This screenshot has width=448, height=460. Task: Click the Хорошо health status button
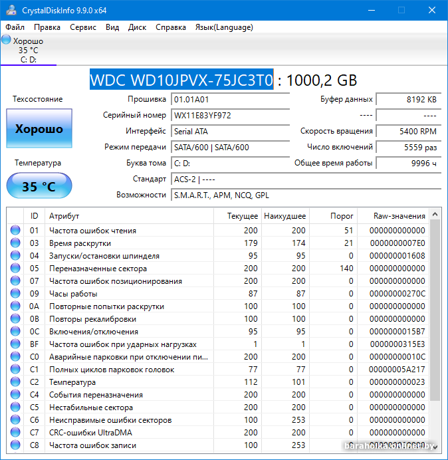39,128
